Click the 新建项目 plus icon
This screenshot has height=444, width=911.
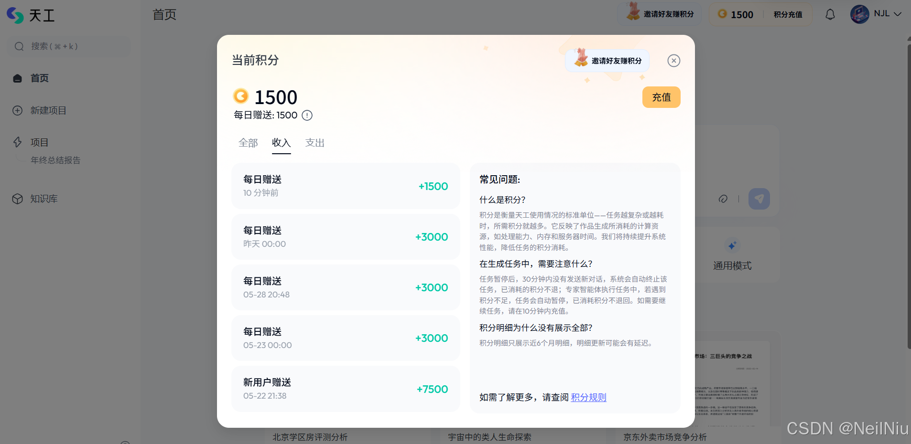[17, 110]
